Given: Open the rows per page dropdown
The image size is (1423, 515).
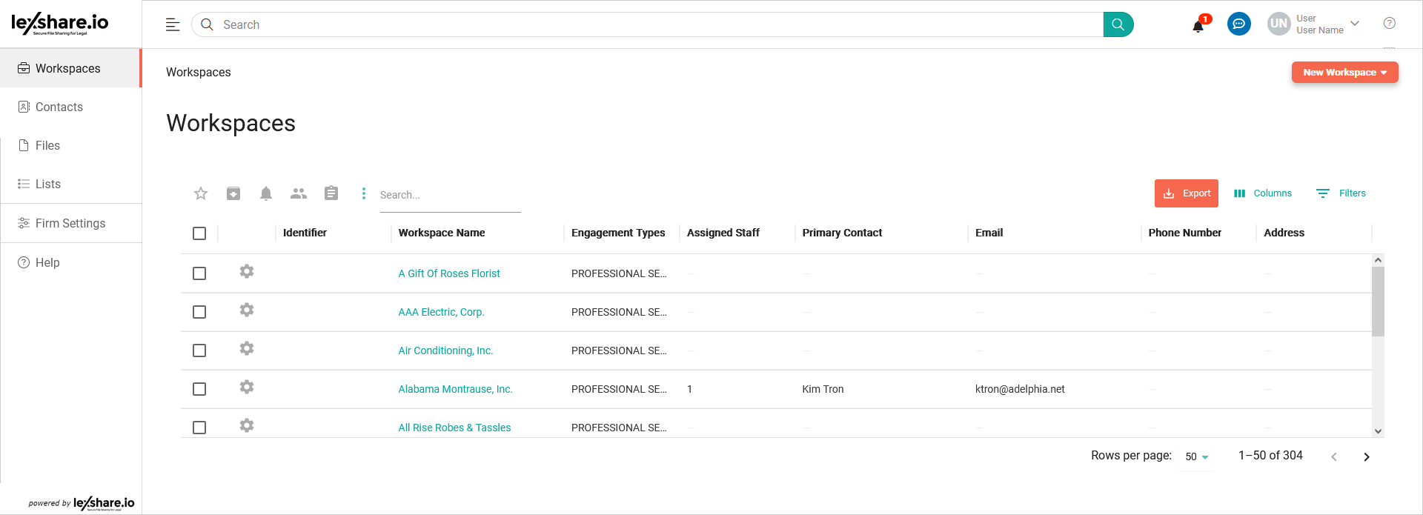Looking at the screenshot, I should 1196,456.
